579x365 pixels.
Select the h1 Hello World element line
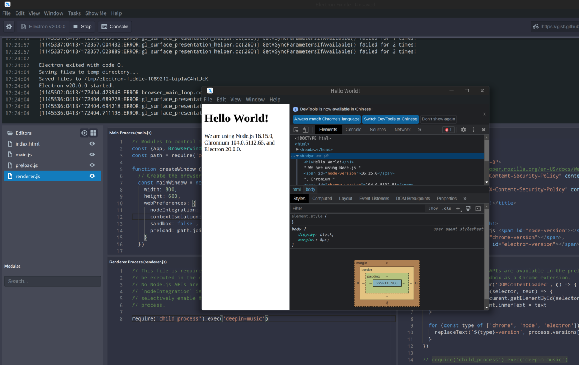coord(329,162)
